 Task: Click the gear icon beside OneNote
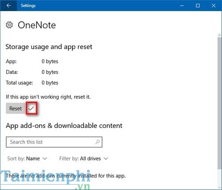coord(9,25)
